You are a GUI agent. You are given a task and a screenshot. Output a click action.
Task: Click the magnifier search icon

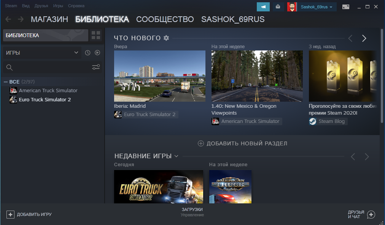[x=10, y=68]
